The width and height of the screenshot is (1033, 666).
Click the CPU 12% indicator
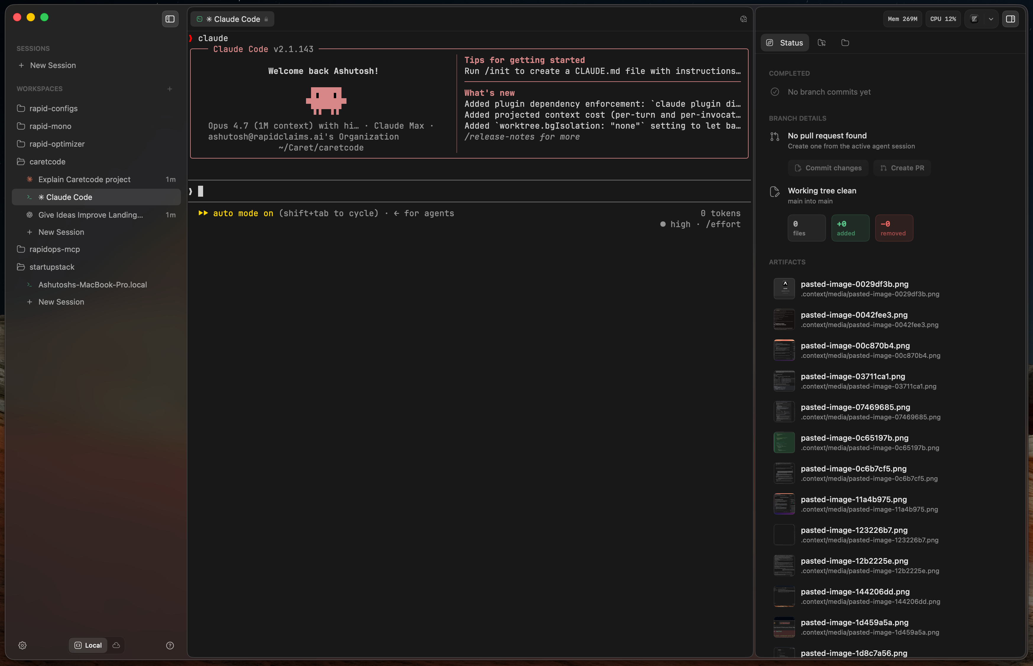coord(943,19)
